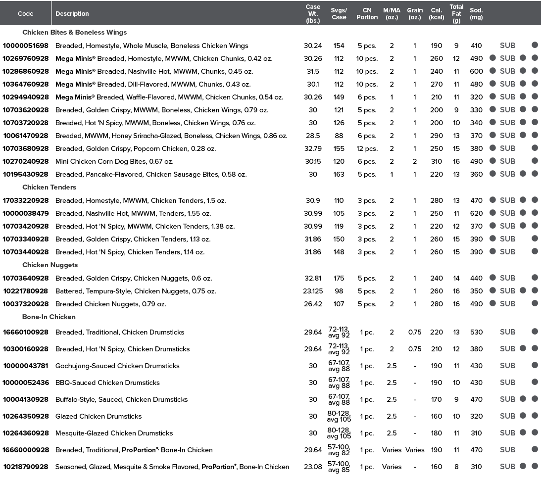Select the Description column header
The height and width of the screenshot is (480, 541).
pos(72,13)
